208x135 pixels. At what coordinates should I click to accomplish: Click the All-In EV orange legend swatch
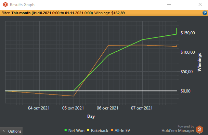(x=112, y=130)
